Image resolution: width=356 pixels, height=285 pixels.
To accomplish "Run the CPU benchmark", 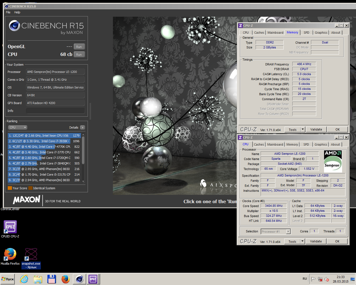I will click(79, 55).
